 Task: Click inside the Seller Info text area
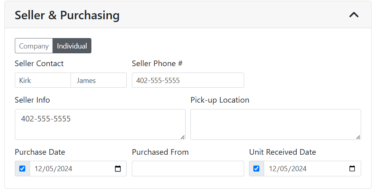coord(100,124)
